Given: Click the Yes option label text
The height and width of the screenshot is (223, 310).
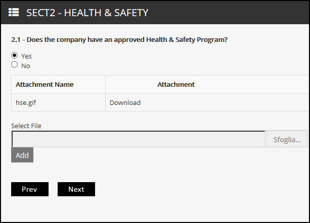Looking at the screenshot, I should [26, 56].
